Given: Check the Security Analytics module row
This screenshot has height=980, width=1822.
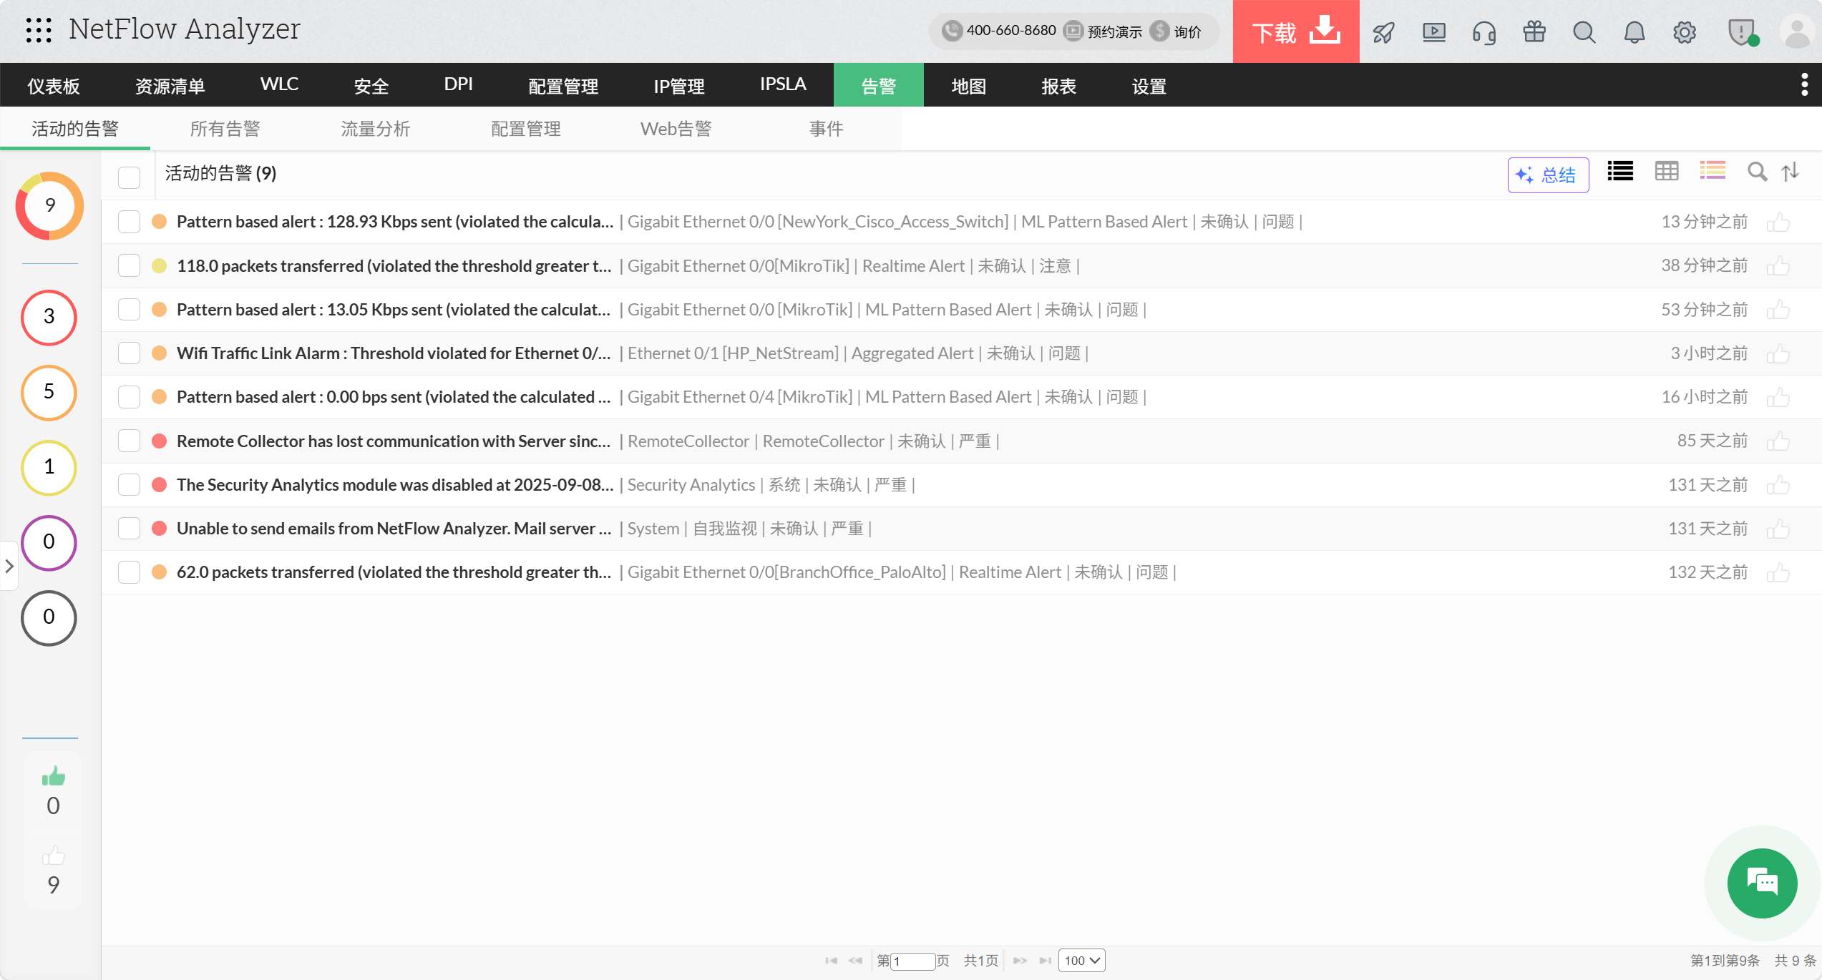Looking at the screenshot, I should pos(129,485).
